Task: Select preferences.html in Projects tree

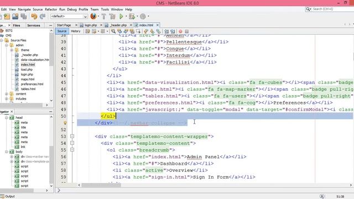Action: [x=32, y=84]
